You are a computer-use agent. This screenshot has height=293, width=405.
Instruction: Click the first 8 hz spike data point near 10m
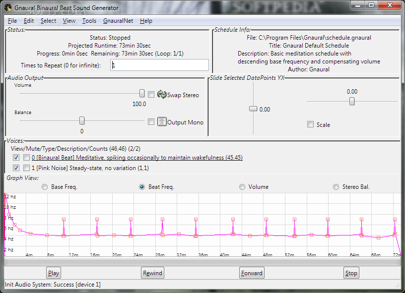(x=64, y=220)
